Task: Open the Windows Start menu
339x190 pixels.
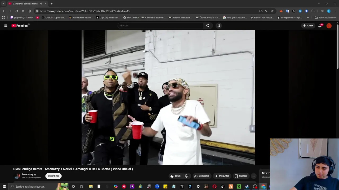Action: (4, 187)
